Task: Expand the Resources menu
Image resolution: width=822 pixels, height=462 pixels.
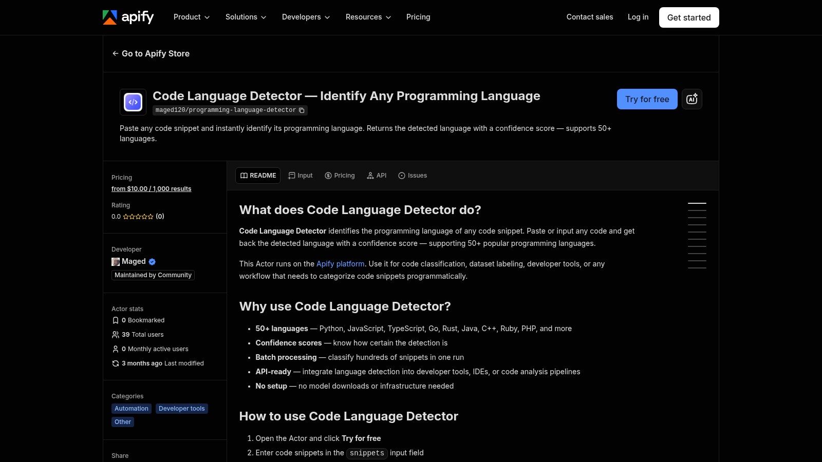Action: (x=368, y=17)
